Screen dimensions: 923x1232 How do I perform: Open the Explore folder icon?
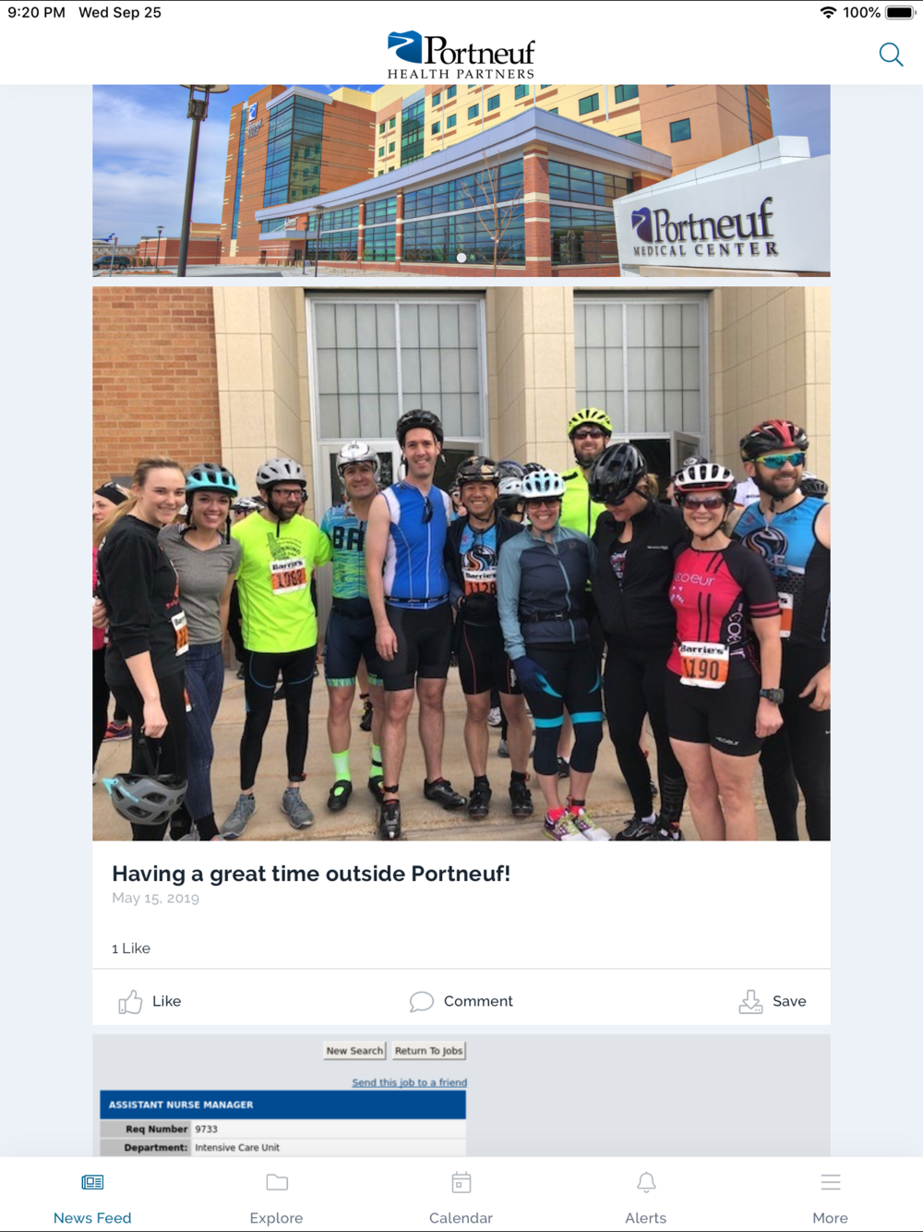click(277, 1182)
